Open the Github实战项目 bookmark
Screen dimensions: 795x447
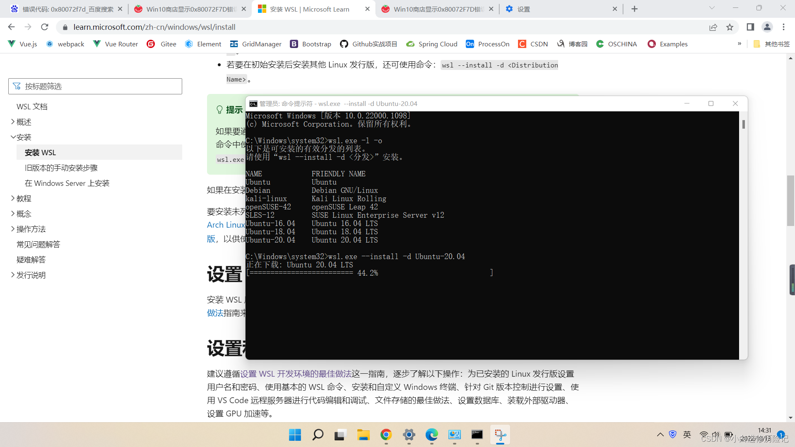(x=369, y=44)
